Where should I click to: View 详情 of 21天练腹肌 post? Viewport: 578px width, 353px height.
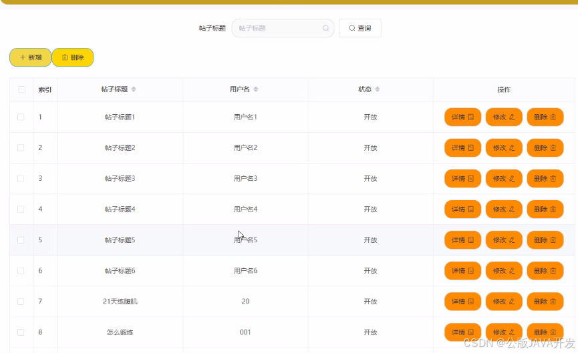coord(462,302)
